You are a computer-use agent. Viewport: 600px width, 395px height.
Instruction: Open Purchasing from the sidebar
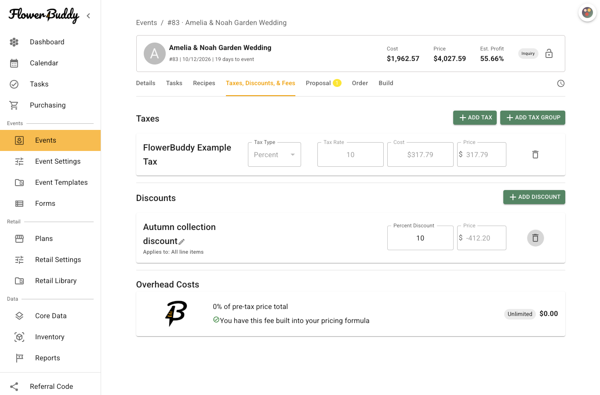(x=50, y=105)
